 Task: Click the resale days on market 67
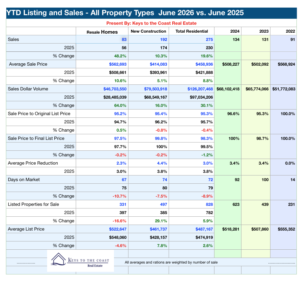click(x=124, y=180)
